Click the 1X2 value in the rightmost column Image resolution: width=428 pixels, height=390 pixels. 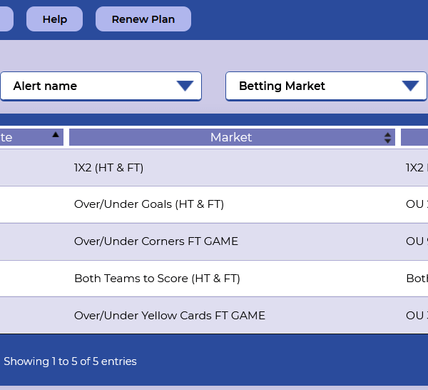(x=417, y=168)
